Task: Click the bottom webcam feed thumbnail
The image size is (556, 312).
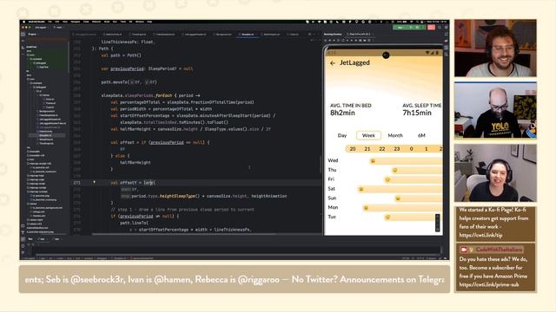Action: coord(495,172)
